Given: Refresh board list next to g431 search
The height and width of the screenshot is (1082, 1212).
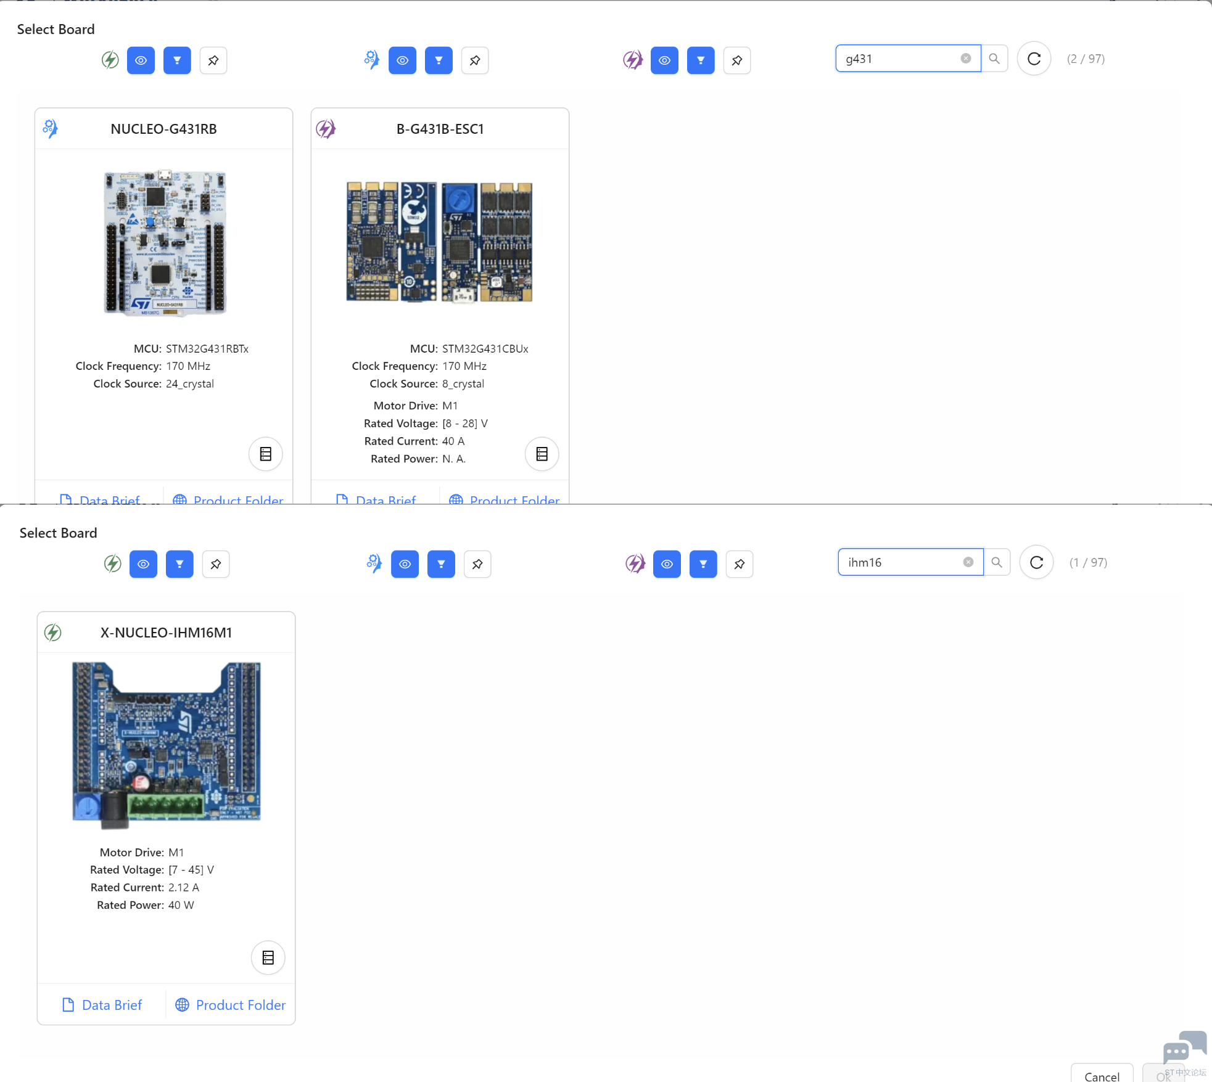Looking at the screenshot, I should [1034, 59].
